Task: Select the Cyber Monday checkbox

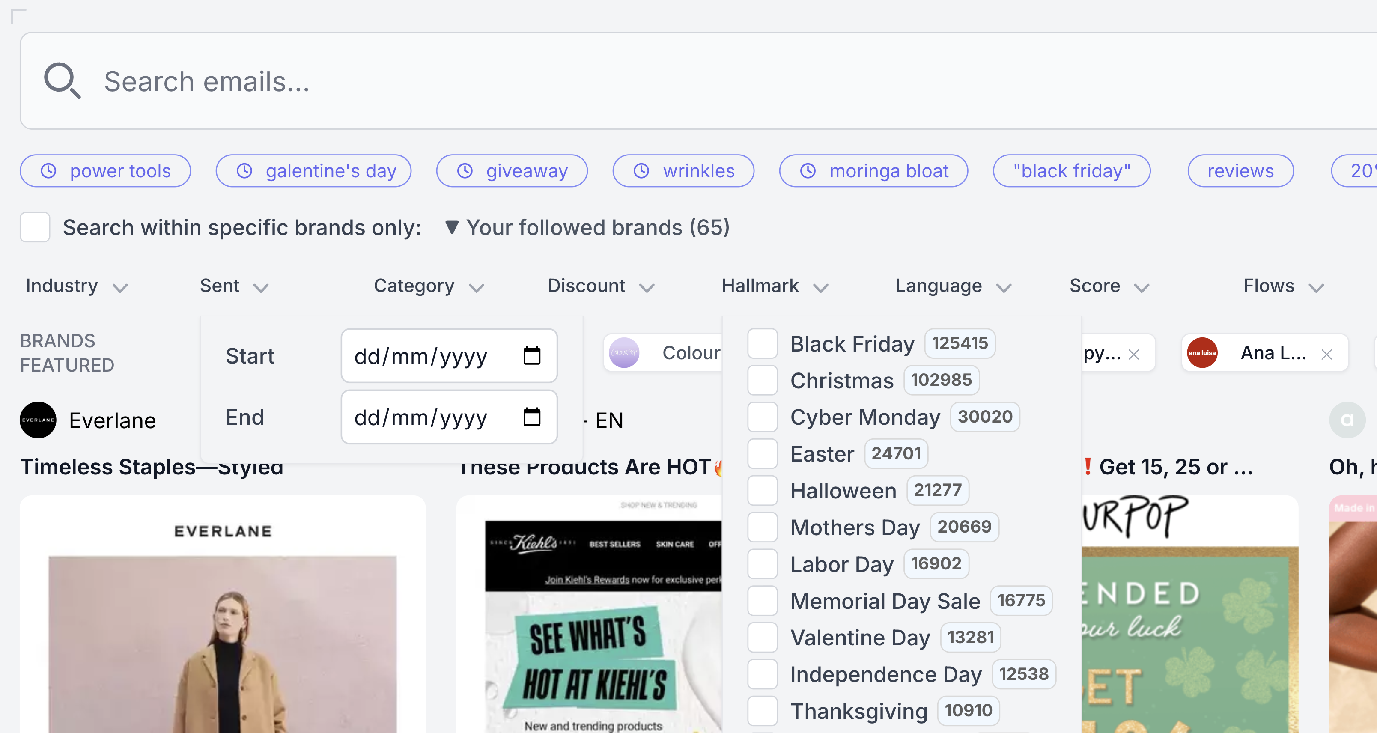Action: pos(762,417)
